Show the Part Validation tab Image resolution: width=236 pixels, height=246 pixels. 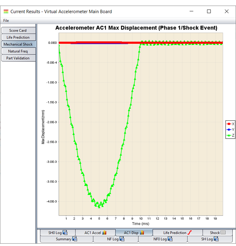(x=18, y=58)
